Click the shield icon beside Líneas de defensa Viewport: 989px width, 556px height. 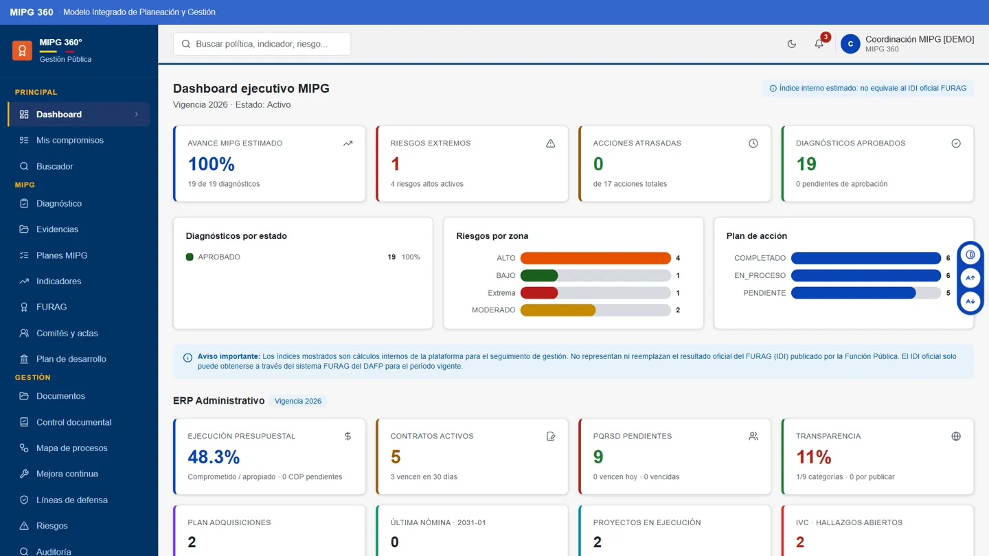[x=24, y=500]
